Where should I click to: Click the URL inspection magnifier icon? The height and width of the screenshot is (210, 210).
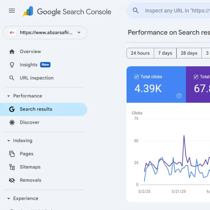pyautogui.click(x=12, y=78)
